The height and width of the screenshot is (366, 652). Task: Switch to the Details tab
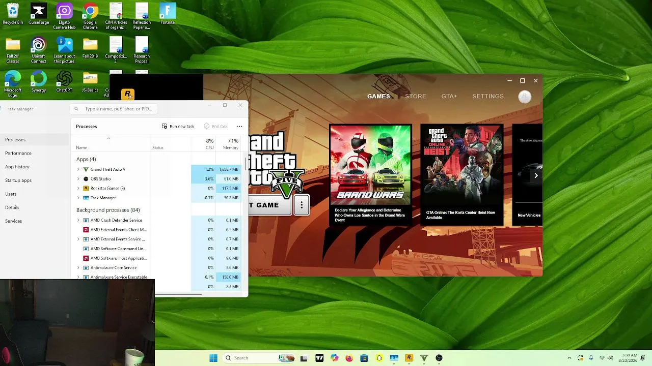pos(34,207)
